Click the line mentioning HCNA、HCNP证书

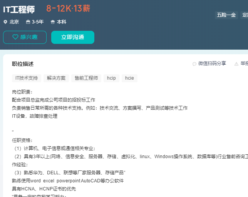click(x=44, y=189)
